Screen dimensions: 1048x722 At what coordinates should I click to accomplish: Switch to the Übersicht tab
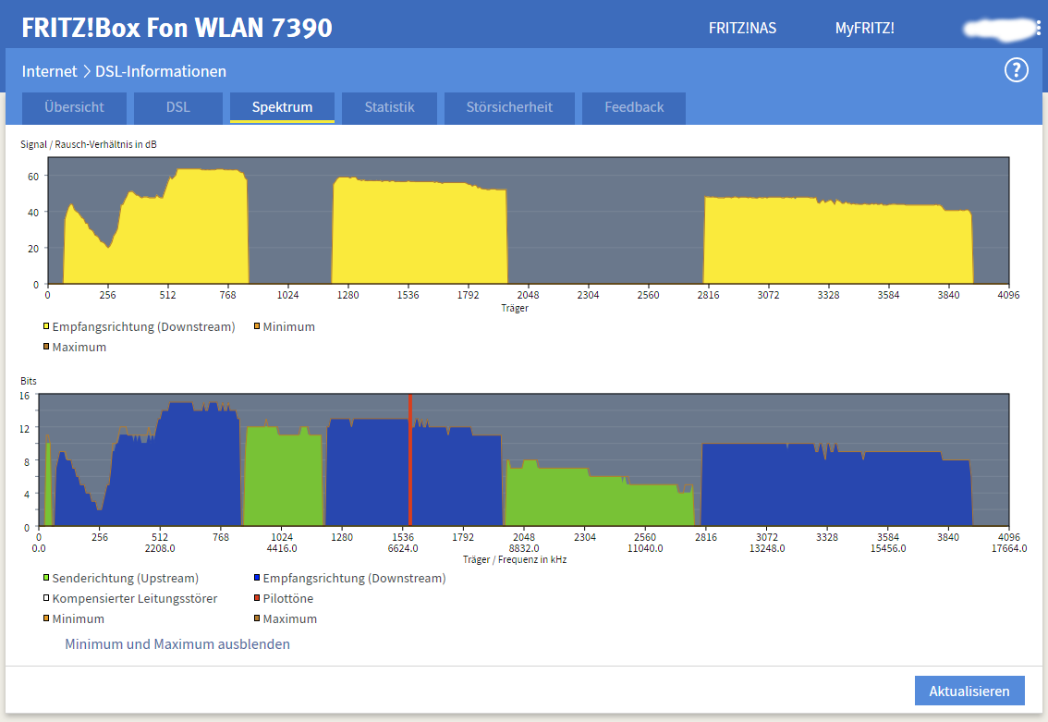click(75, 107)
